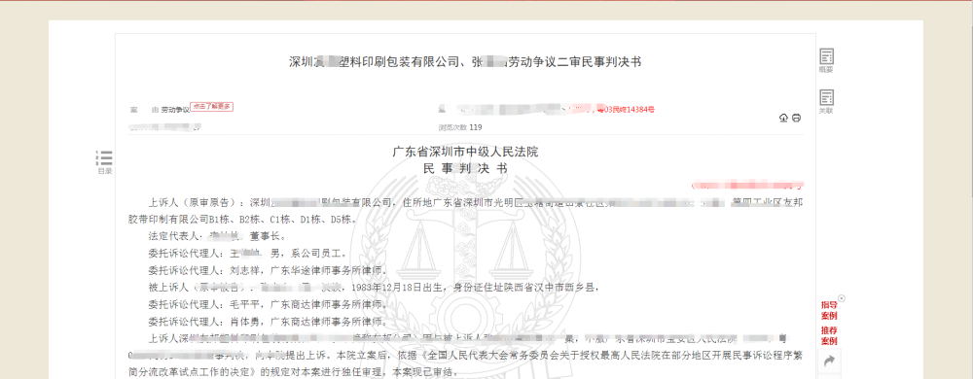Click the 民事判决书 heading

coord(465,168)
